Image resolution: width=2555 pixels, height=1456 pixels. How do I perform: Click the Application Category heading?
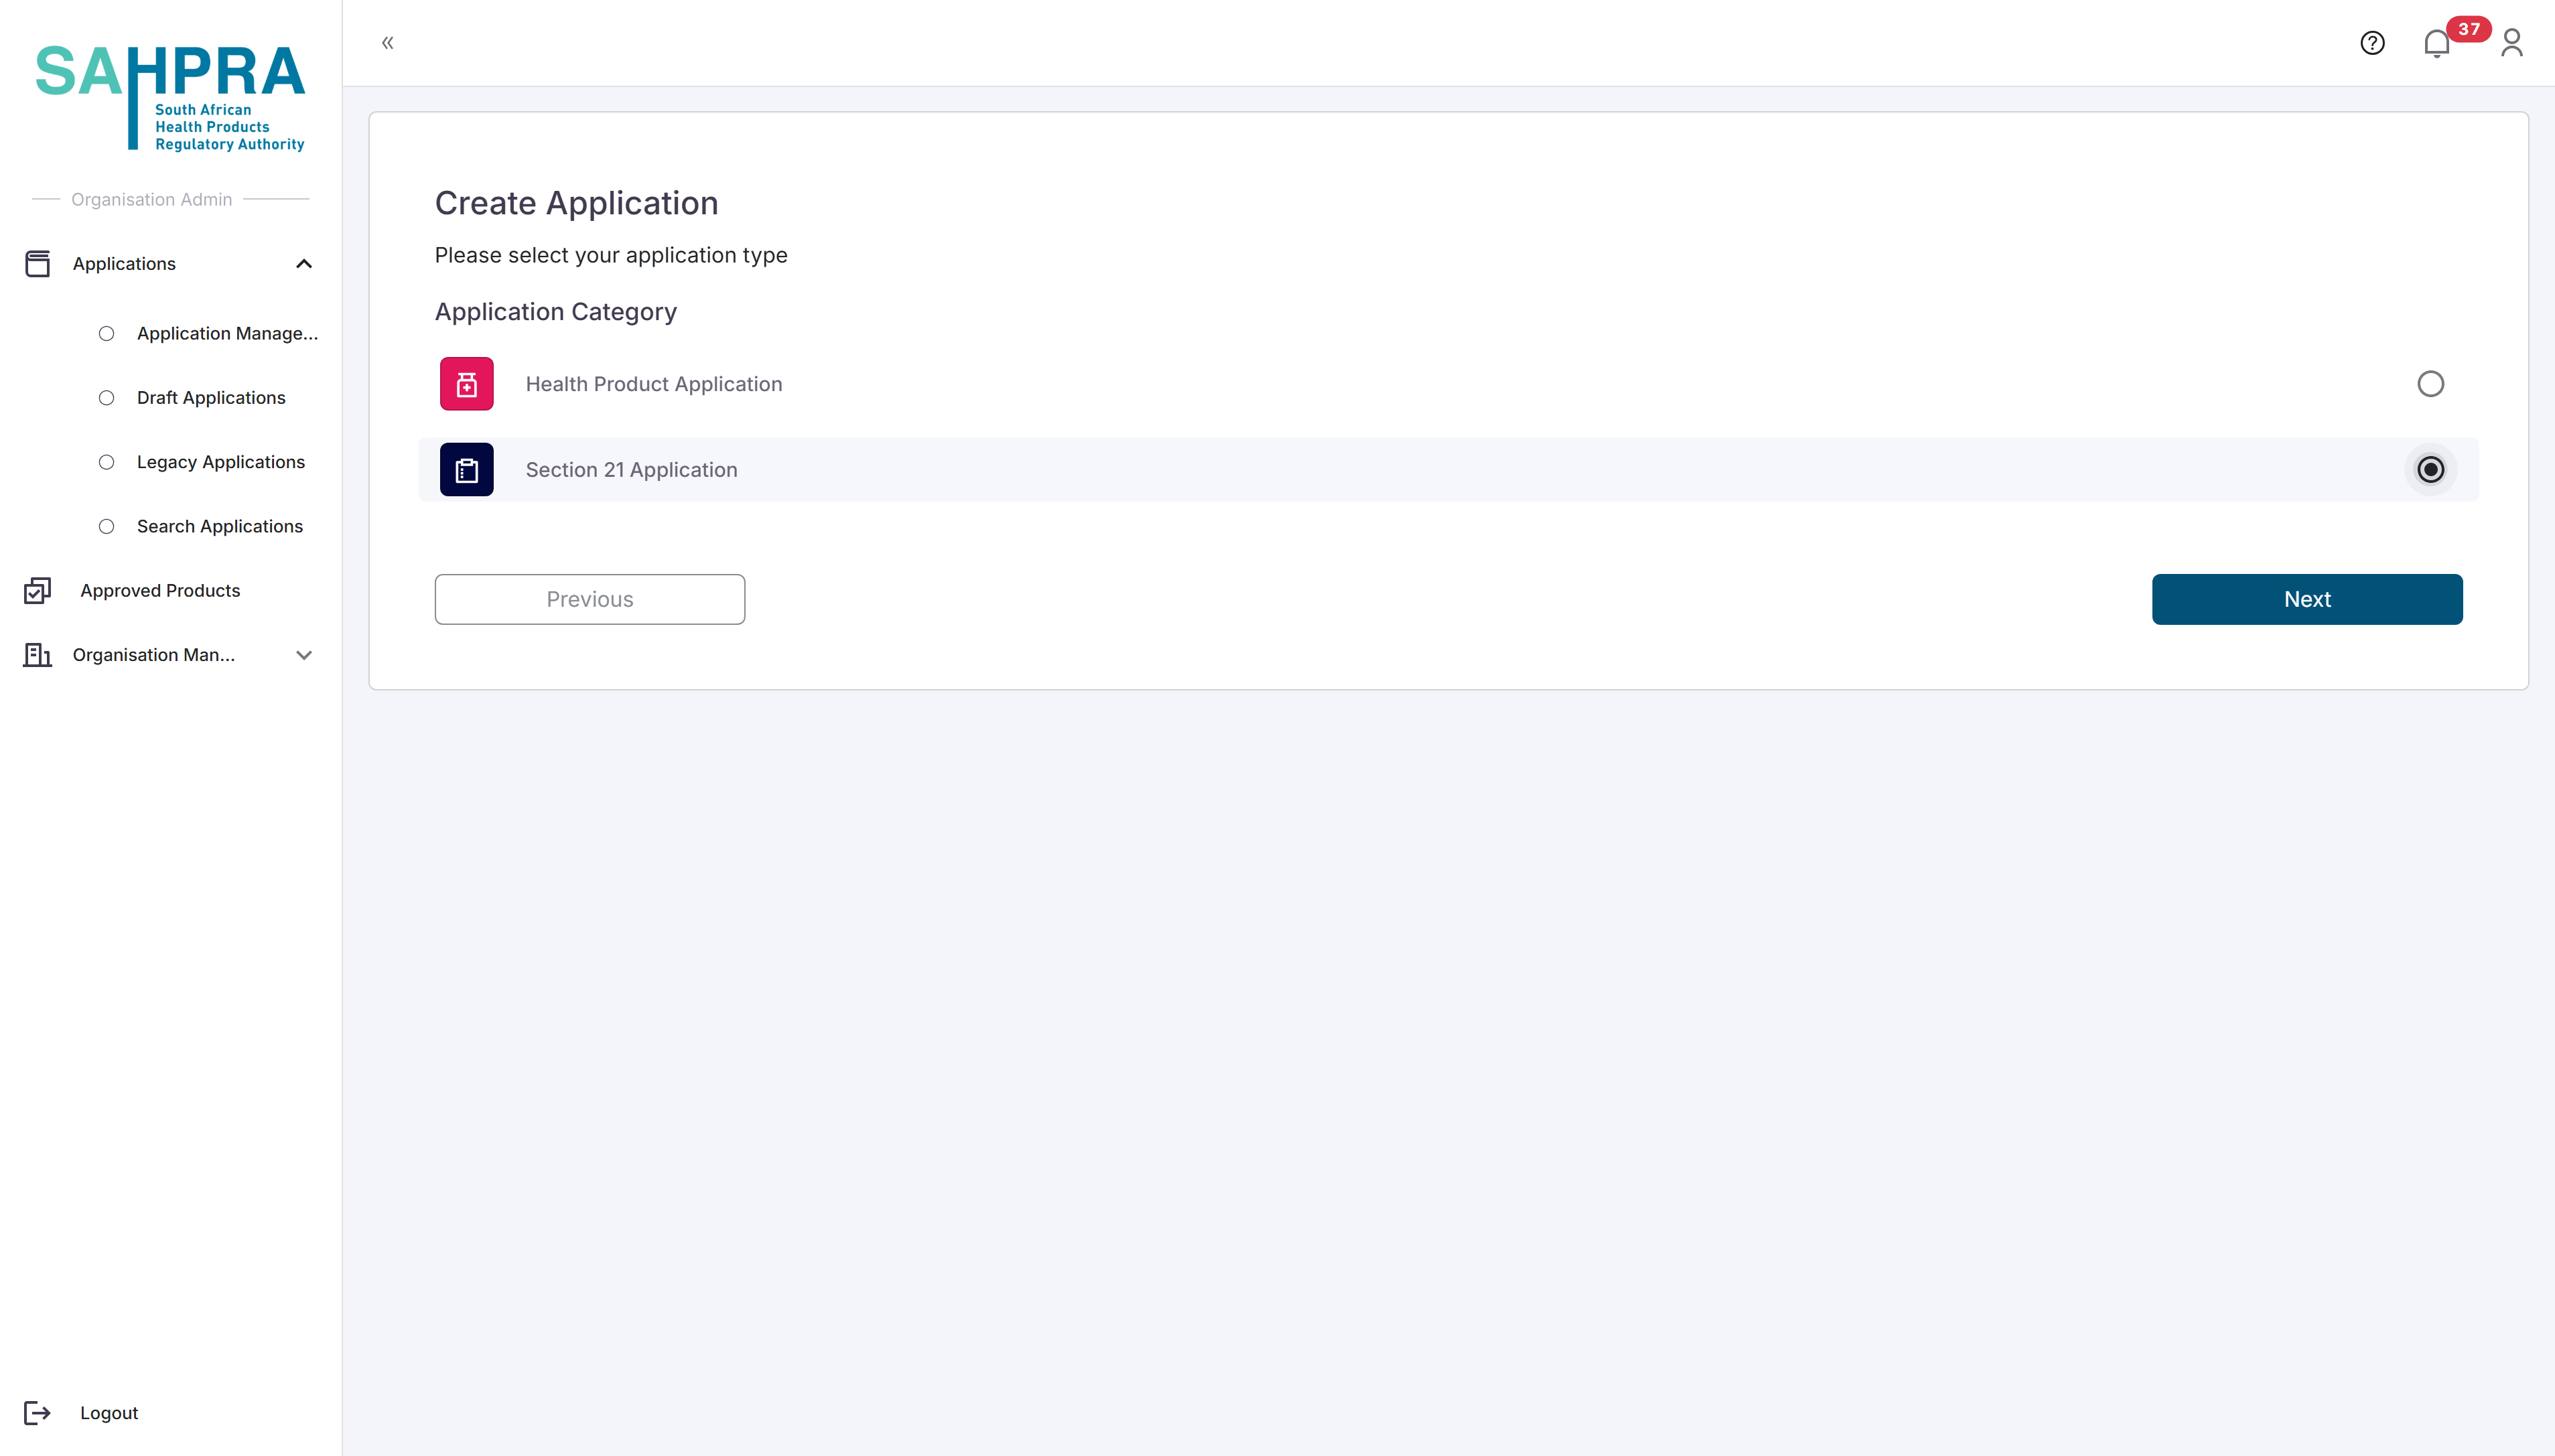pyautogui.click(x=556, y=312)
